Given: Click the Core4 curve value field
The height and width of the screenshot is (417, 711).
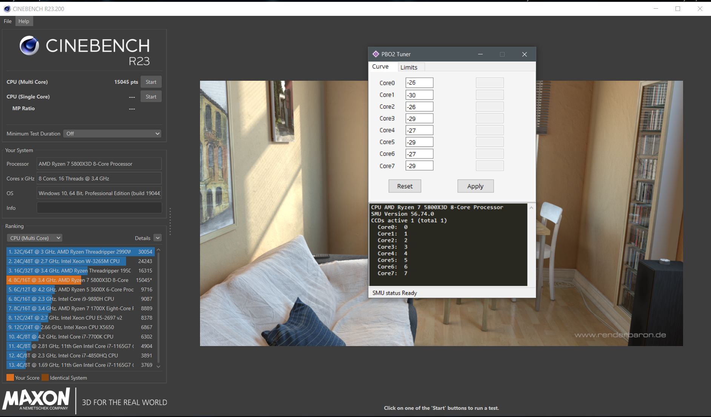Looking at the screenshot, I should [419, 130].
